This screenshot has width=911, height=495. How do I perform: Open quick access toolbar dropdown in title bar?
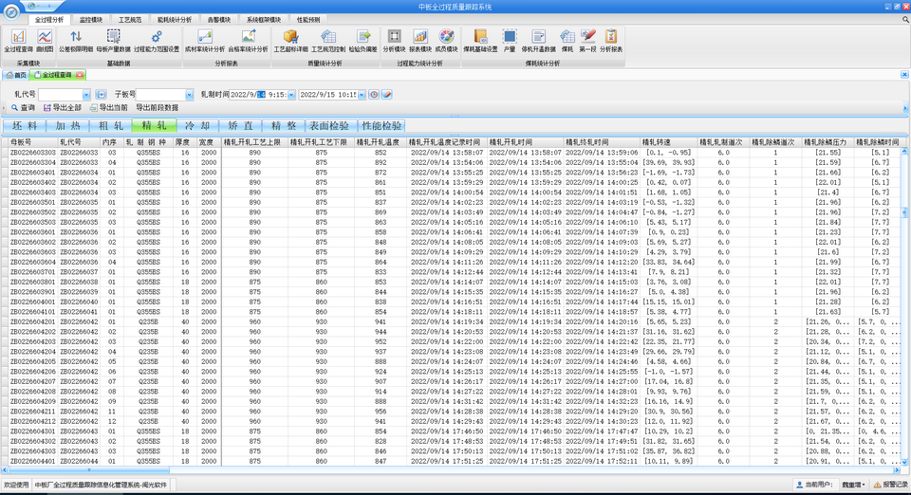(48, 7)
